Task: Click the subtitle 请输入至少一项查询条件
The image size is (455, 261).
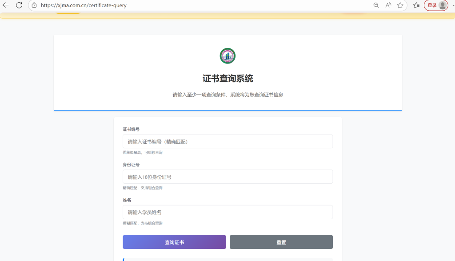Action: [x=227, y=95]
